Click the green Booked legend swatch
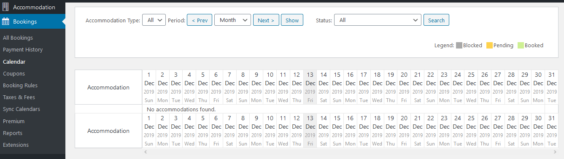 click(x=521, y=45)
